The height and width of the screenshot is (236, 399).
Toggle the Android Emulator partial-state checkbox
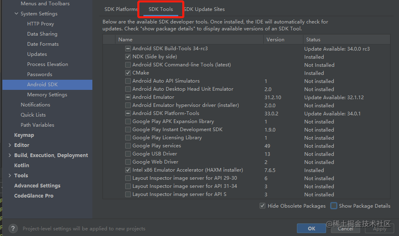tap(128, 97)
